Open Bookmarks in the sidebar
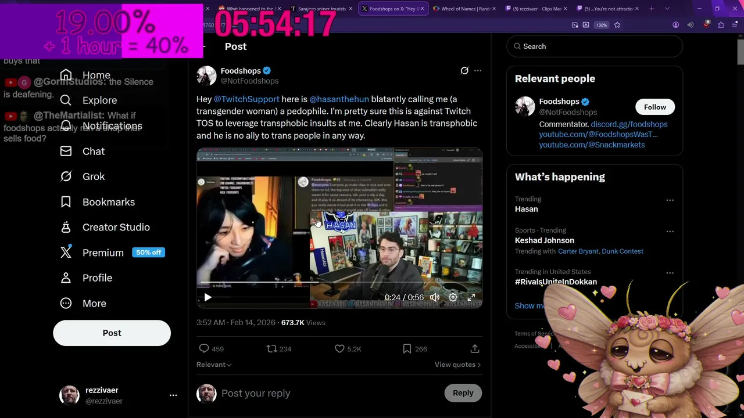Screen dimensions: 744x418 coord(97,202)
